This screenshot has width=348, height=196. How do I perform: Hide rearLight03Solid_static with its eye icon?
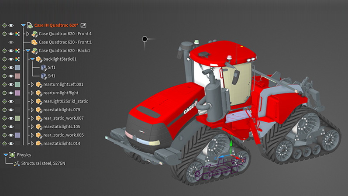tap(11, 101)
